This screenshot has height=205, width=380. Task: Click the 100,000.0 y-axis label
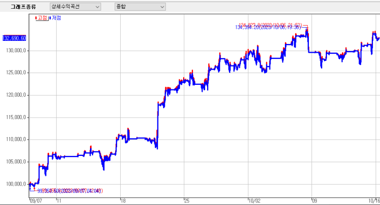[x=16, y=184]
